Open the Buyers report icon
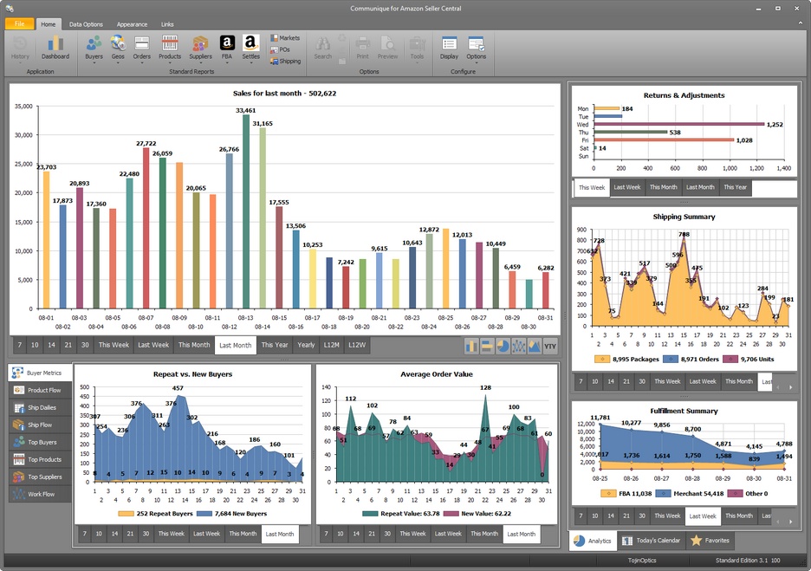Screen dimensions: 811x571 [94, 48]
